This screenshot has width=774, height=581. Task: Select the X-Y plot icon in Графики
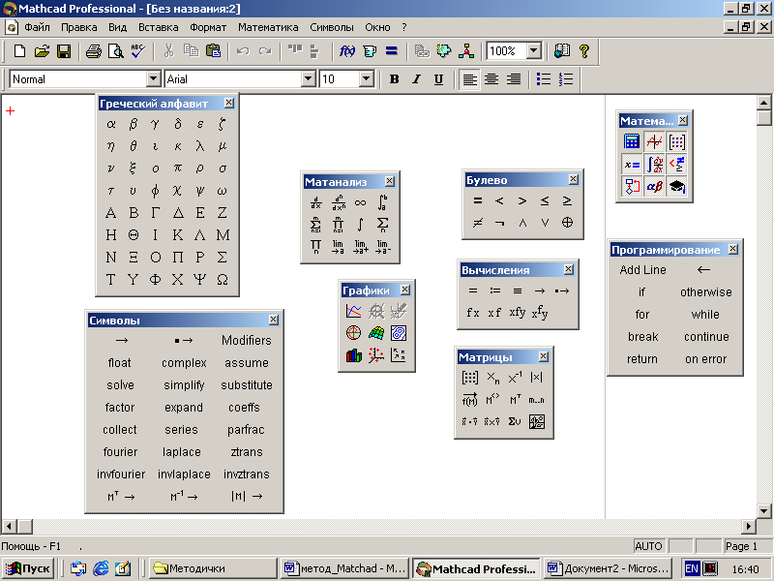pyautogui.click(x=353, y=312)
